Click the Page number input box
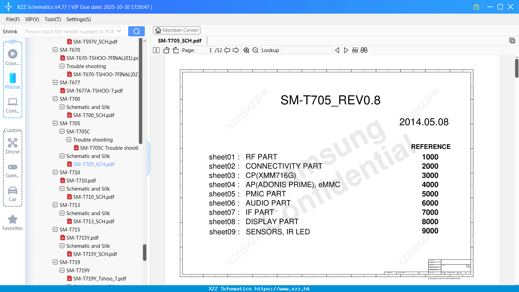Viewport: 519px width, 292px height. click(x=205, y=50)
